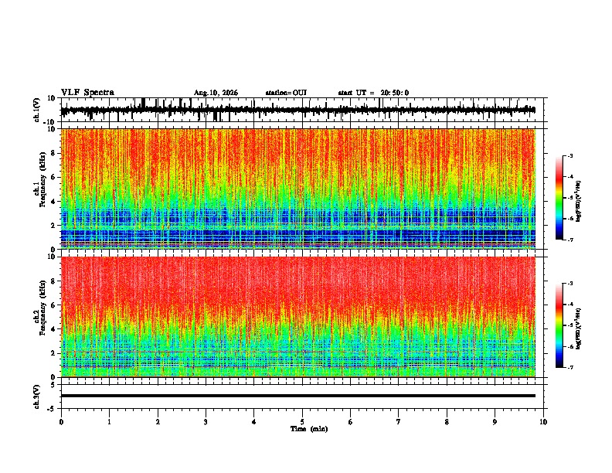Click the "VLF Spectra" plot title
This screenshot has width=612, height=473.
[87, 93]
